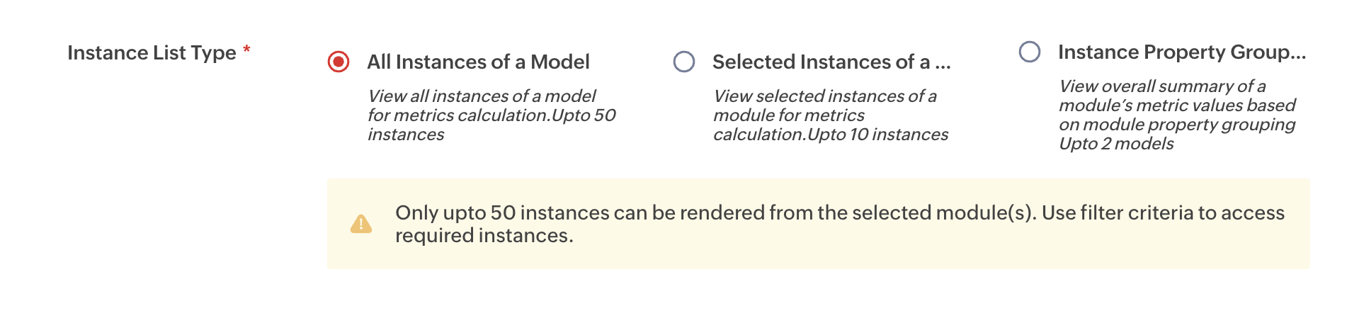Click the yellow warning triangle icon
This screenshot has width=1347, height=313.
click(x=361, y=224)
